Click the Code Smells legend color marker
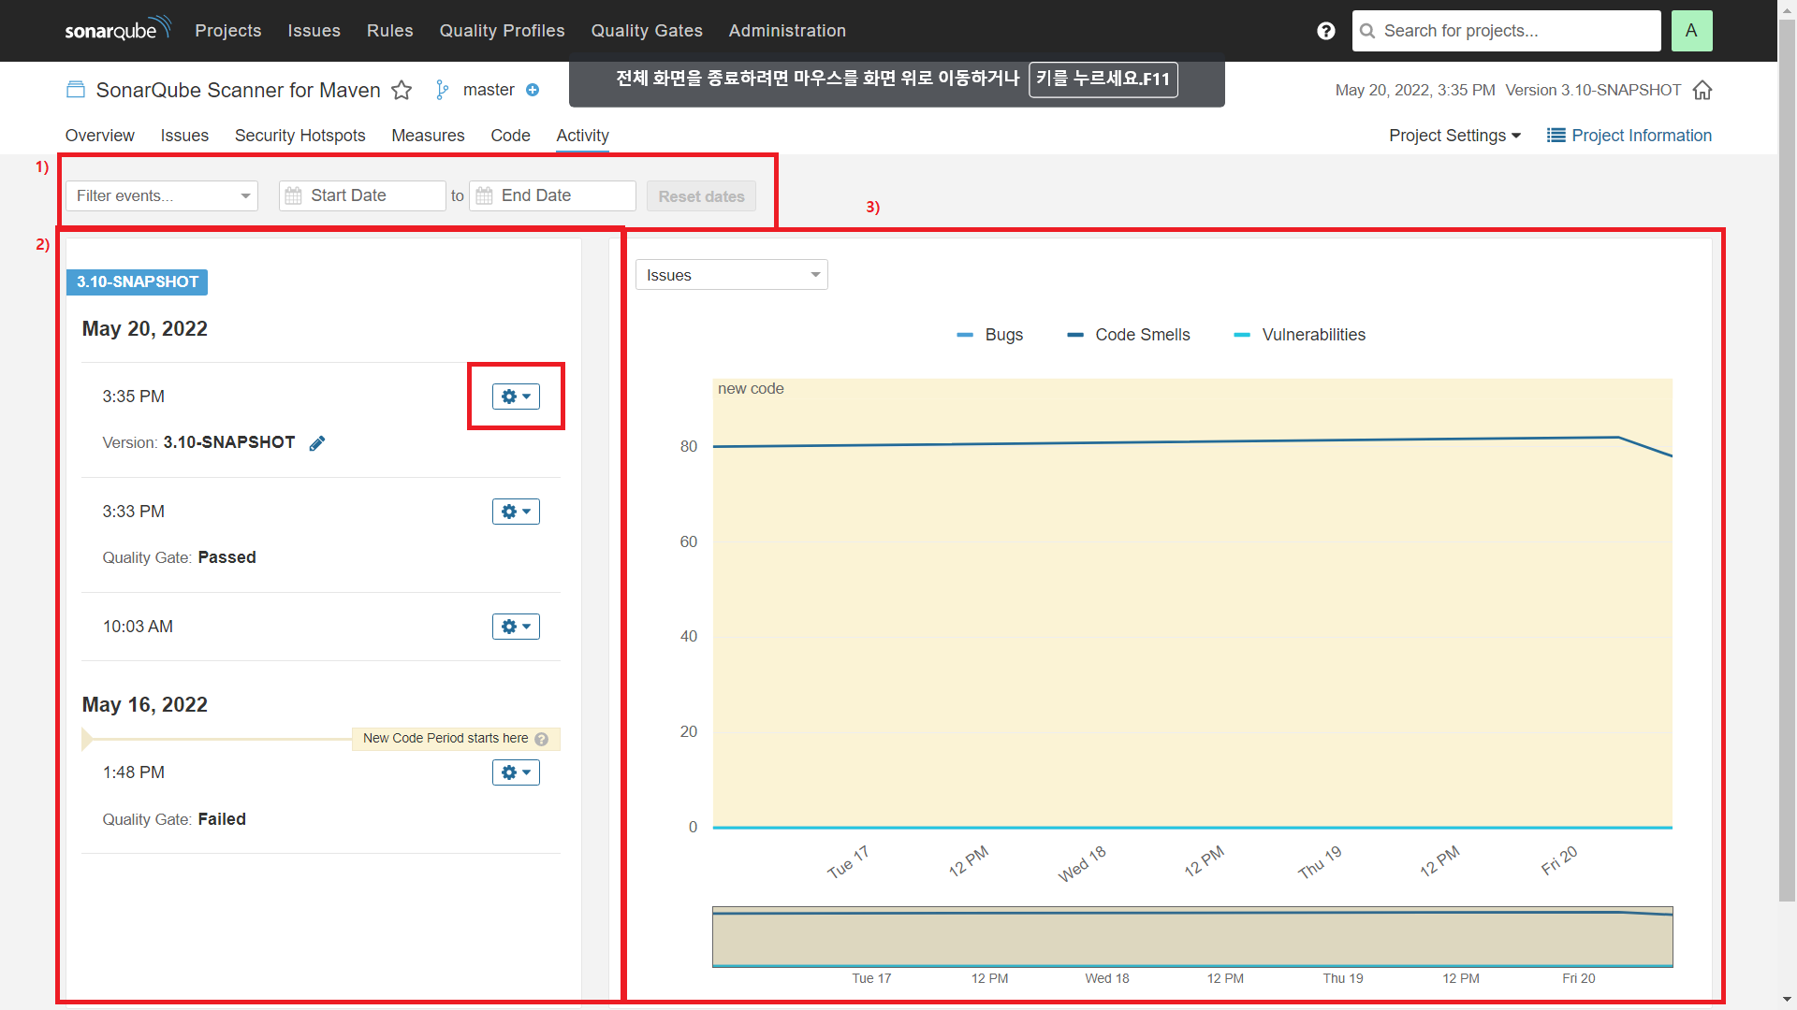Screen dimensions: 1797x1010 pos(1075,335)
